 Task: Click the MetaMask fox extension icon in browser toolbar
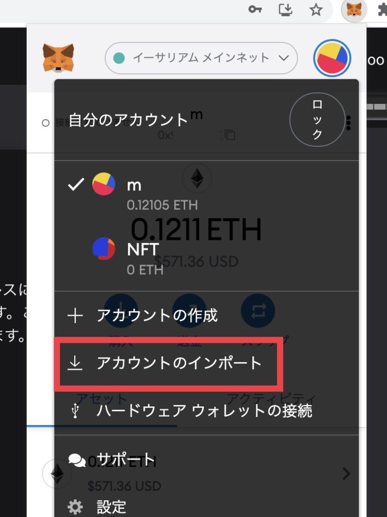(354, 10)
